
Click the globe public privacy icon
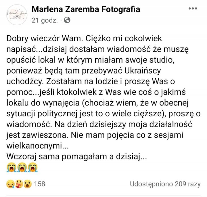coord(67,20)
